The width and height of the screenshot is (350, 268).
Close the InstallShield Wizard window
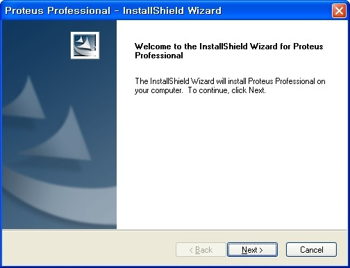pyautogui.click(x=339, y=10)
